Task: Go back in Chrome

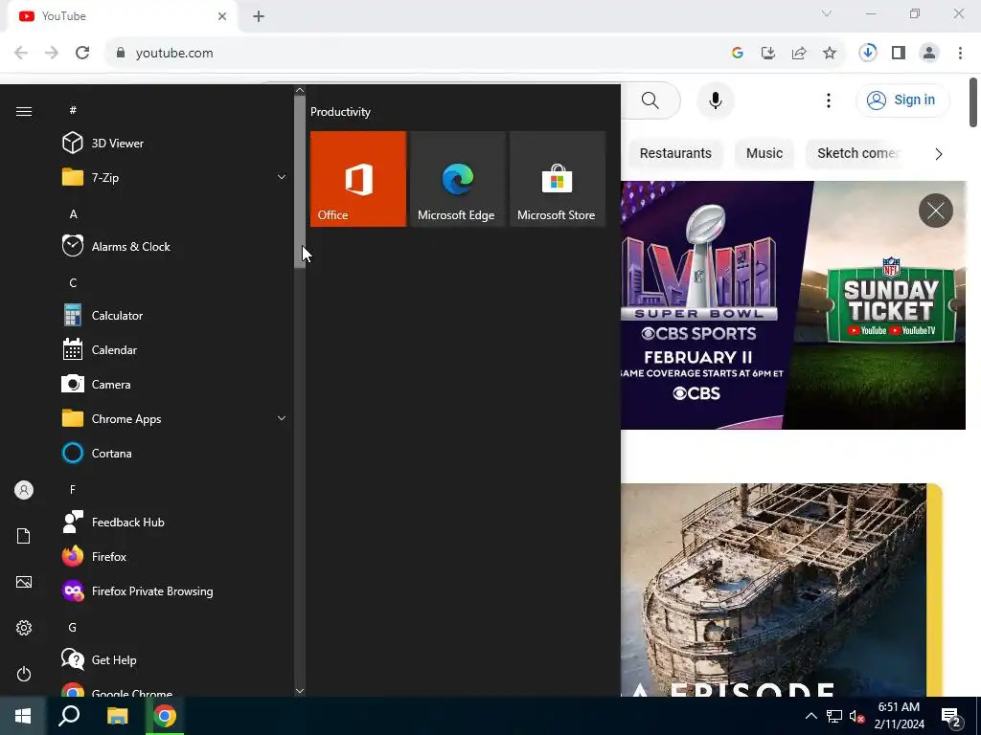Action: (21, 54)
